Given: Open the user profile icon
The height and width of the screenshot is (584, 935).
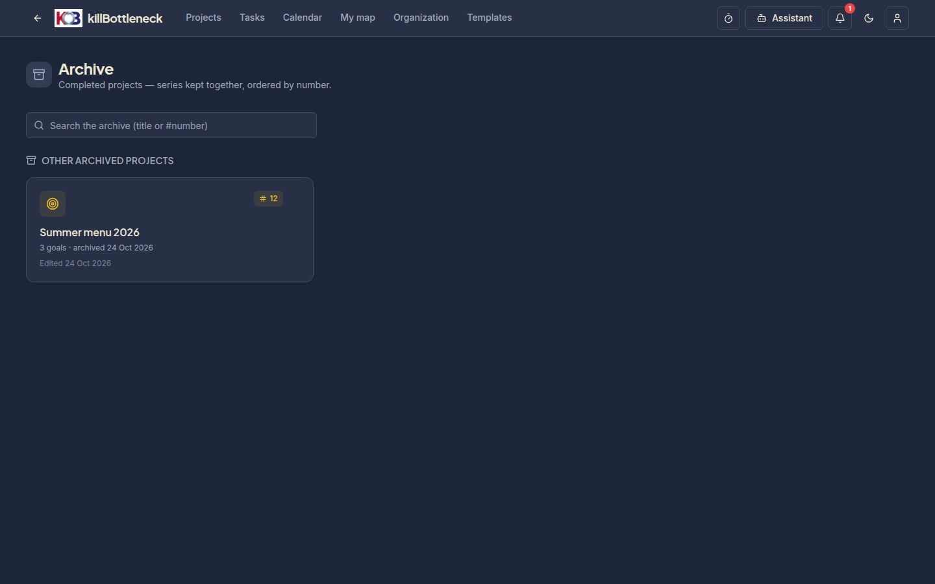Looking at the screenshot, I should (x=897, y=18).
